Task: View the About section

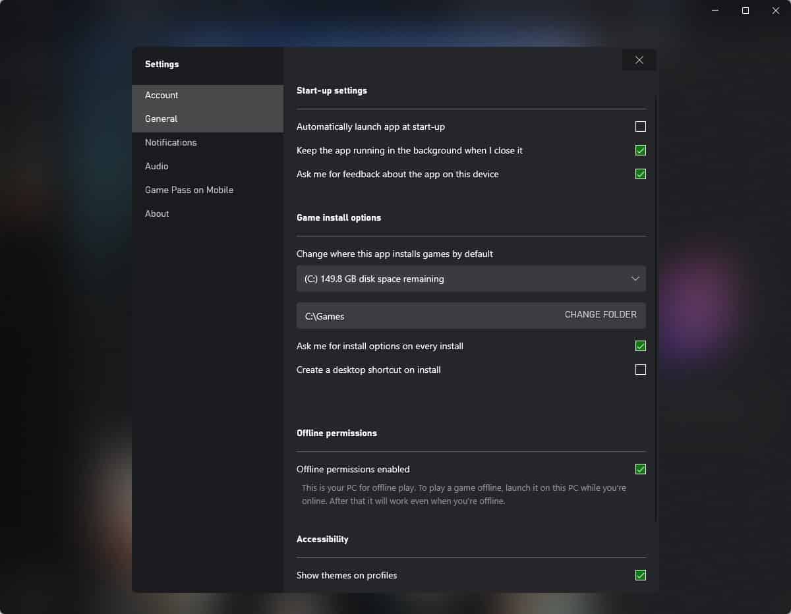Action: (156, 213)
